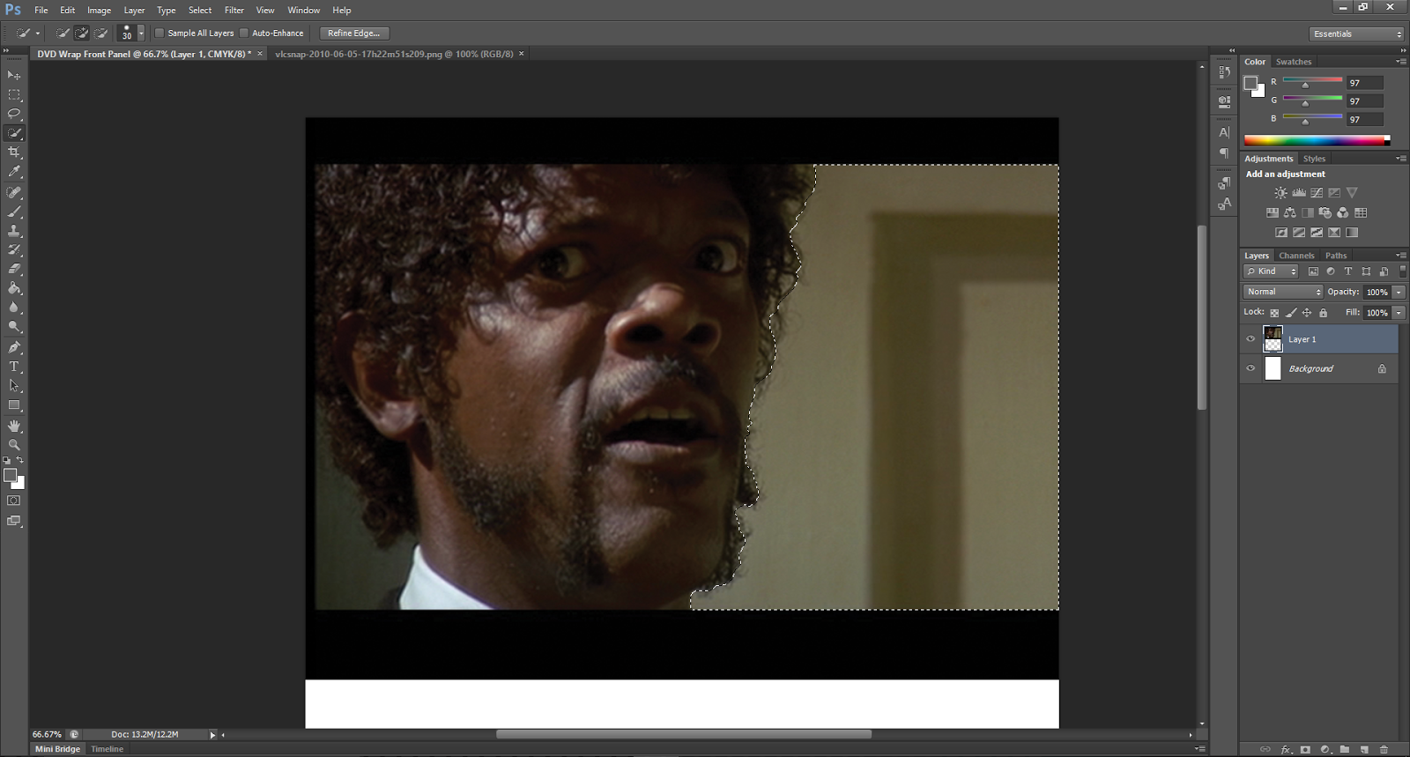Open the Normal blend mode dropdown
The image size is (1410, 757).
1283,292
